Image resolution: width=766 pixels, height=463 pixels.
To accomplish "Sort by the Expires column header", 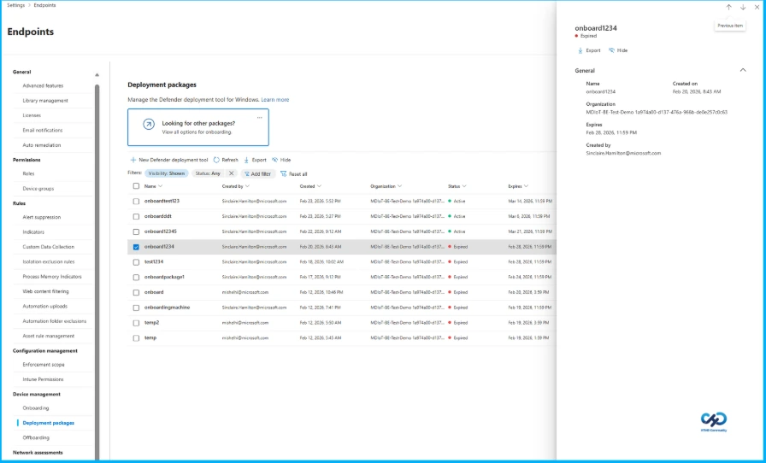I will point(518,186).
